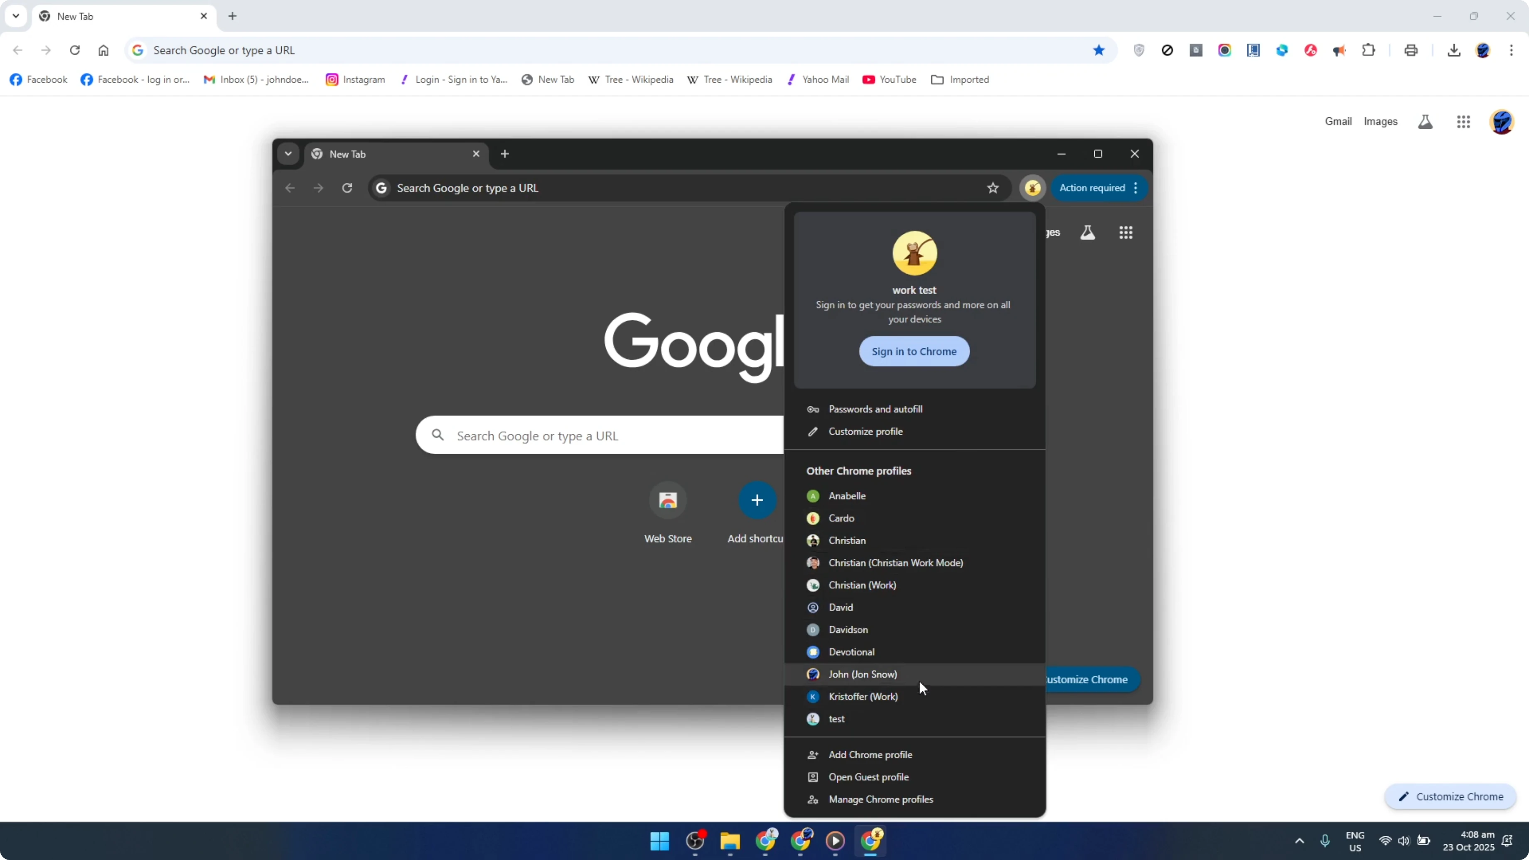Image resolution: width=1529 pixels, height=860 pixels.
Task: Click the megaphone extension icon
Action: (x=1340, y=50)
